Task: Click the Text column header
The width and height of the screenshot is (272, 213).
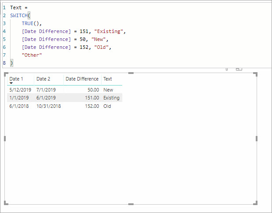Action: [x=108, y=79]
